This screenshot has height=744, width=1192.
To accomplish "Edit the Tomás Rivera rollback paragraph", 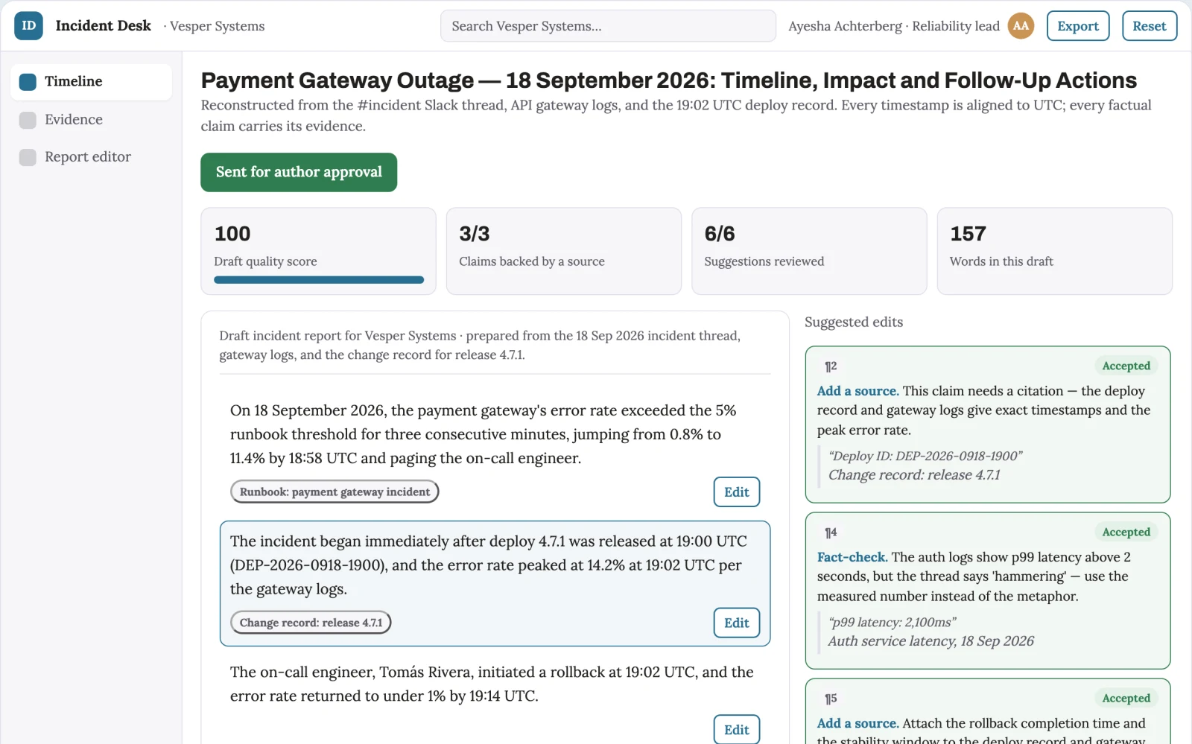I will pos(737,730).
